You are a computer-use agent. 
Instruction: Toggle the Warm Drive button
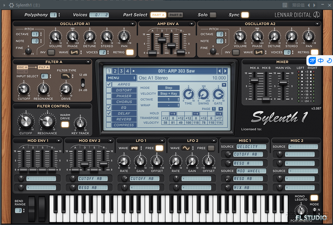pyautogui.click(x=65, y=124)
